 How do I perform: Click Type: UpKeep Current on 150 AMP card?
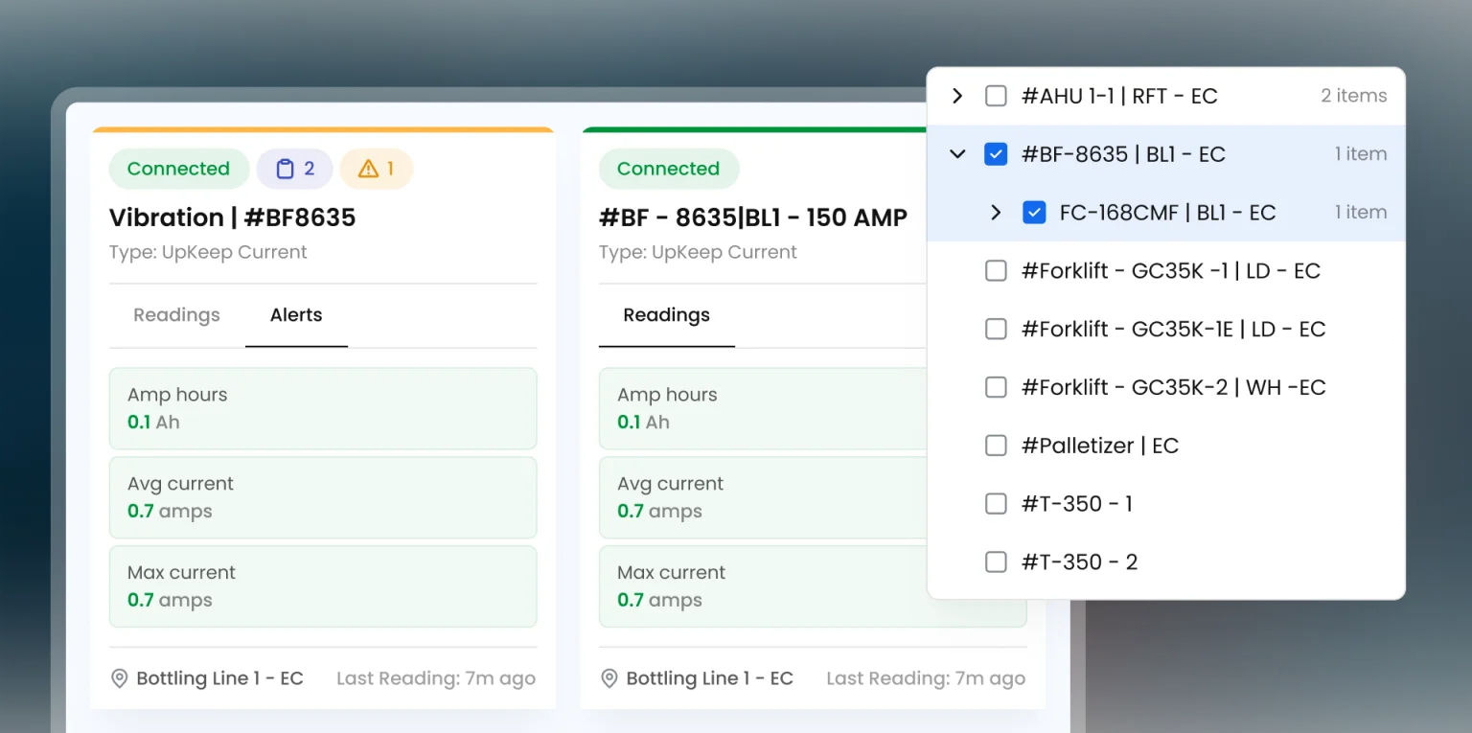(698, 252)
